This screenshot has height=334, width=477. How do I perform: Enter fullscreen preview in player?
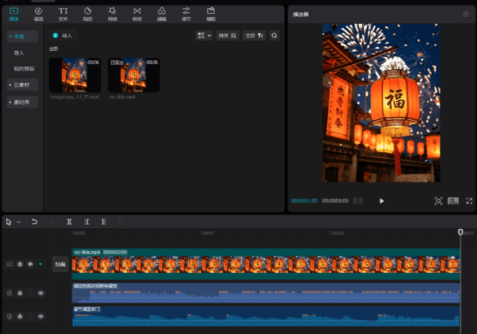click(469, 201)
